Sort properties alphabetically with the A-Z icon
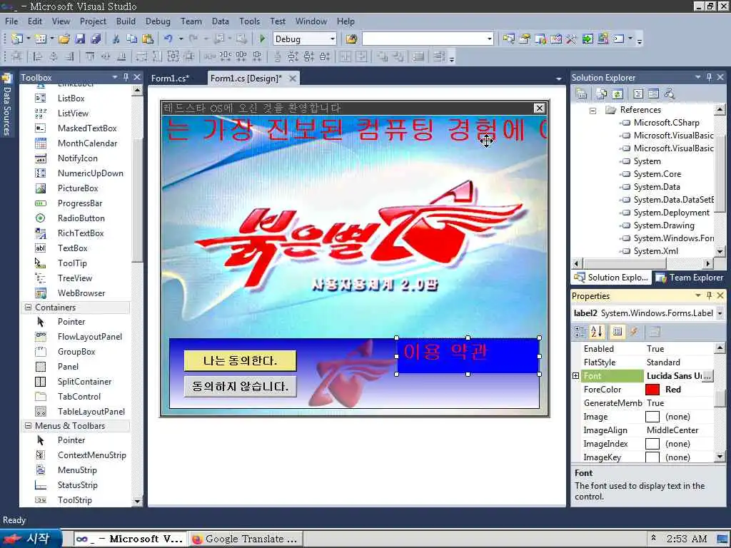The width and height of the screenshot is (731, 548). pos(596,332)
